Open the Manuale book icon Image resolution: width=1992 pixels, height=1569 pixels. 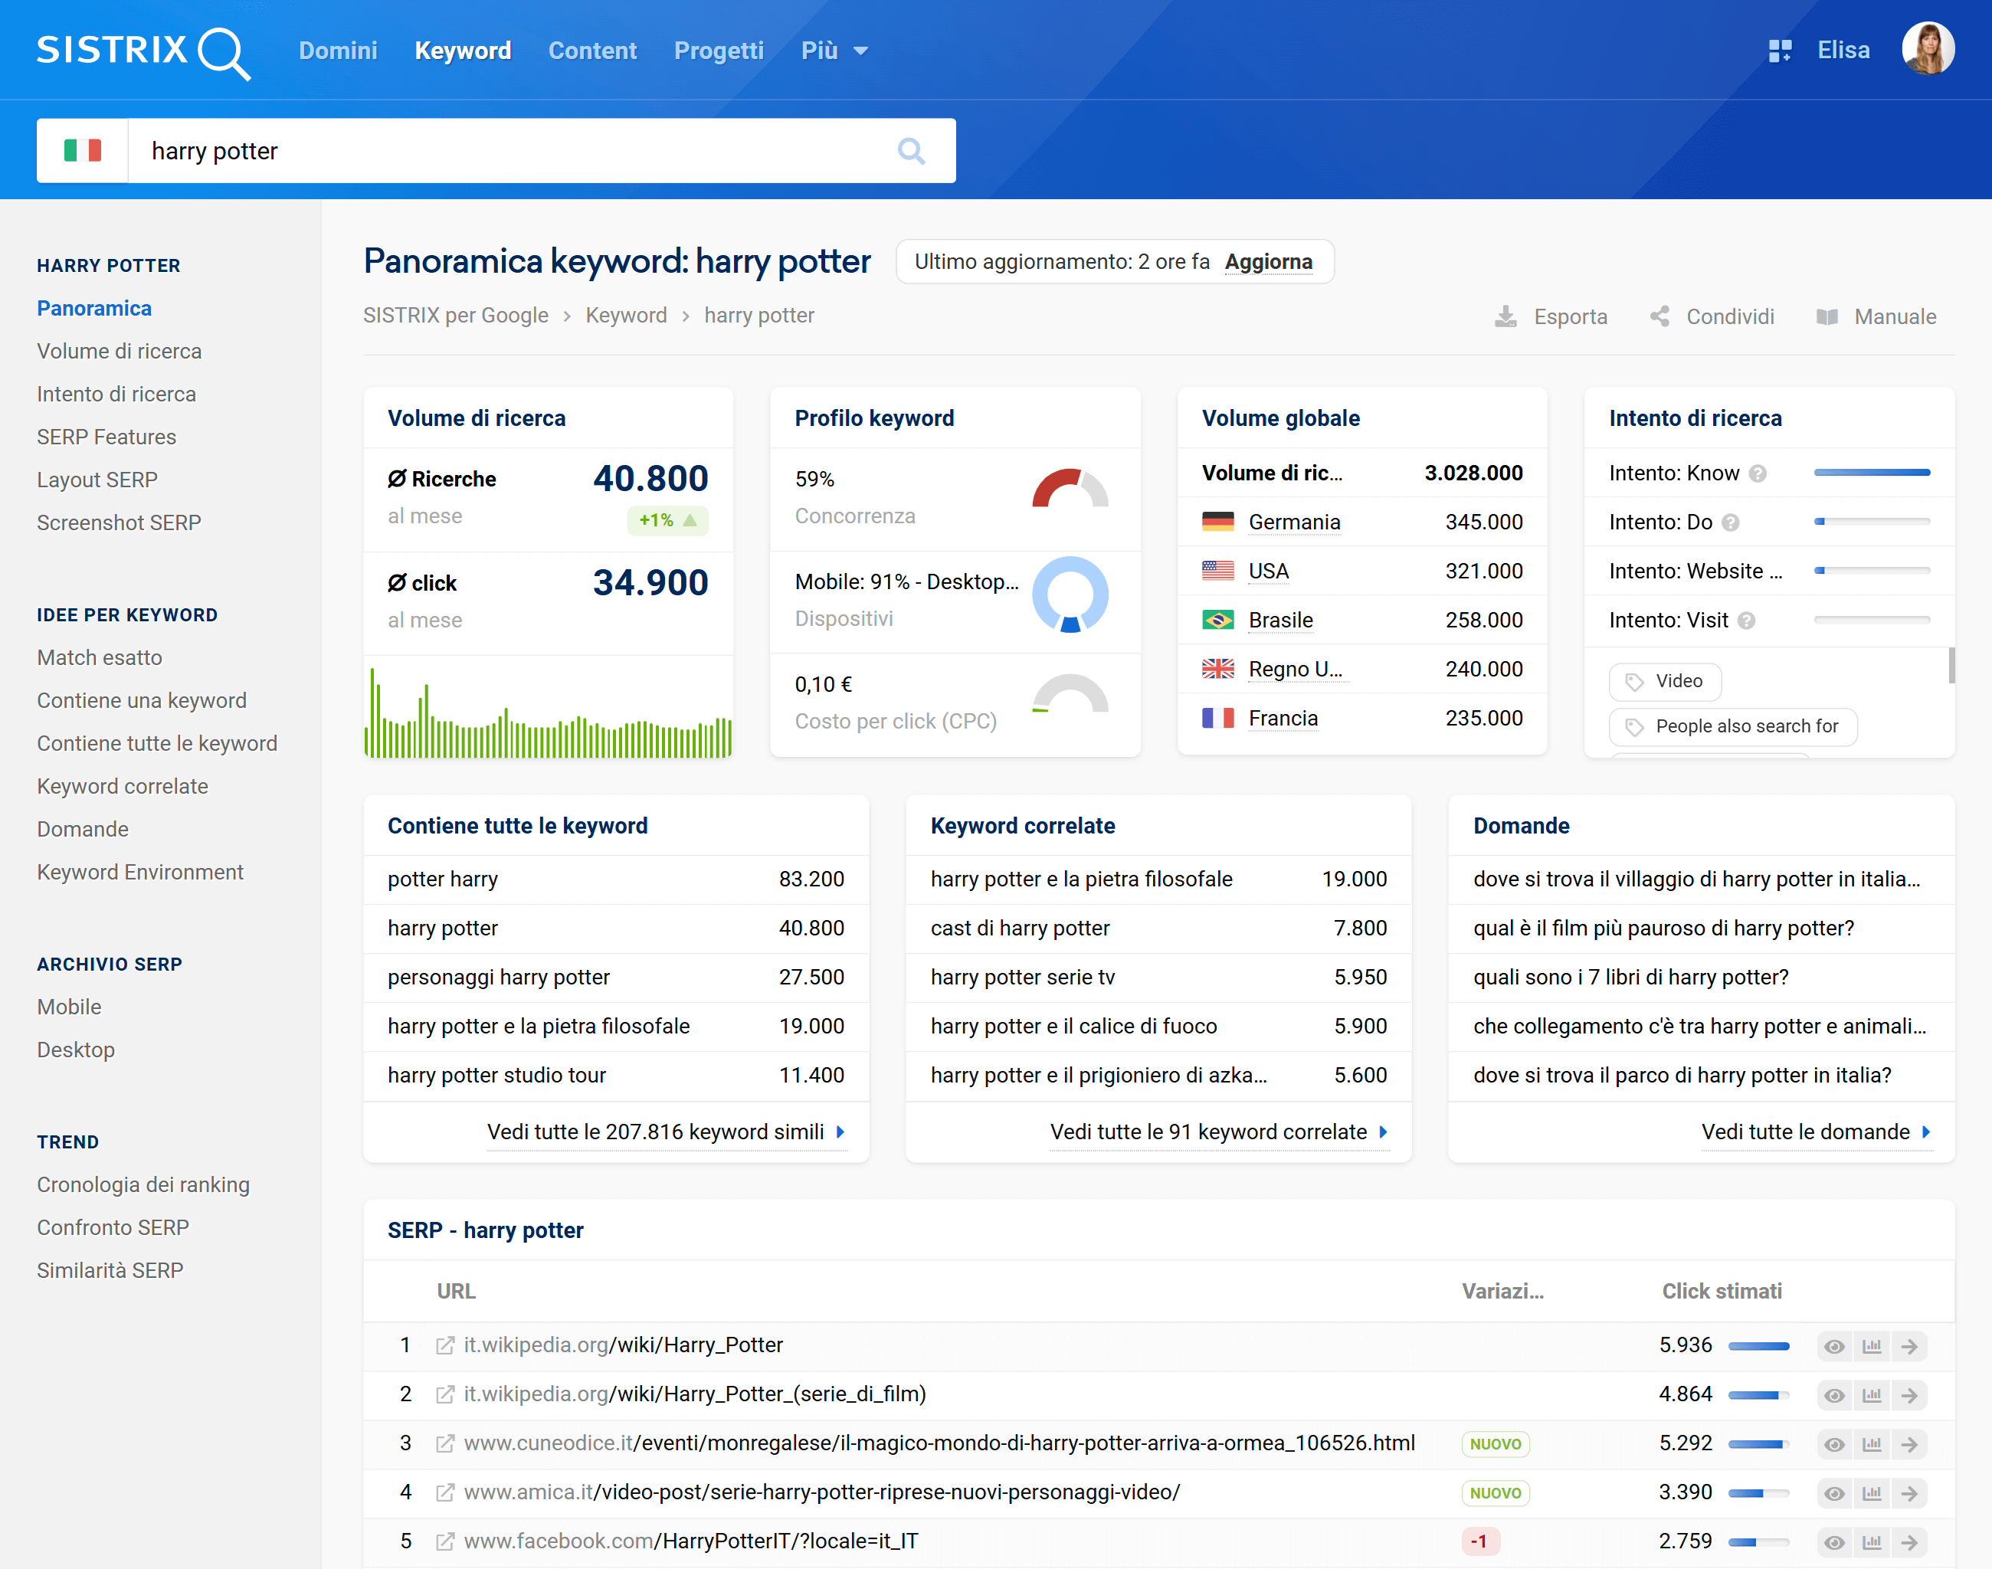click(x=1827, y=316)
